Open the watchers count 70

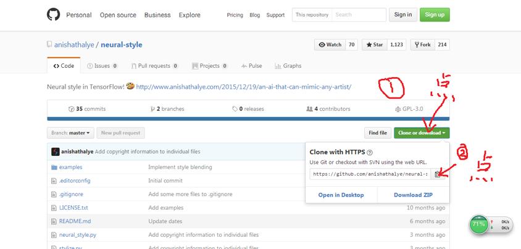(x=351, y=44)
